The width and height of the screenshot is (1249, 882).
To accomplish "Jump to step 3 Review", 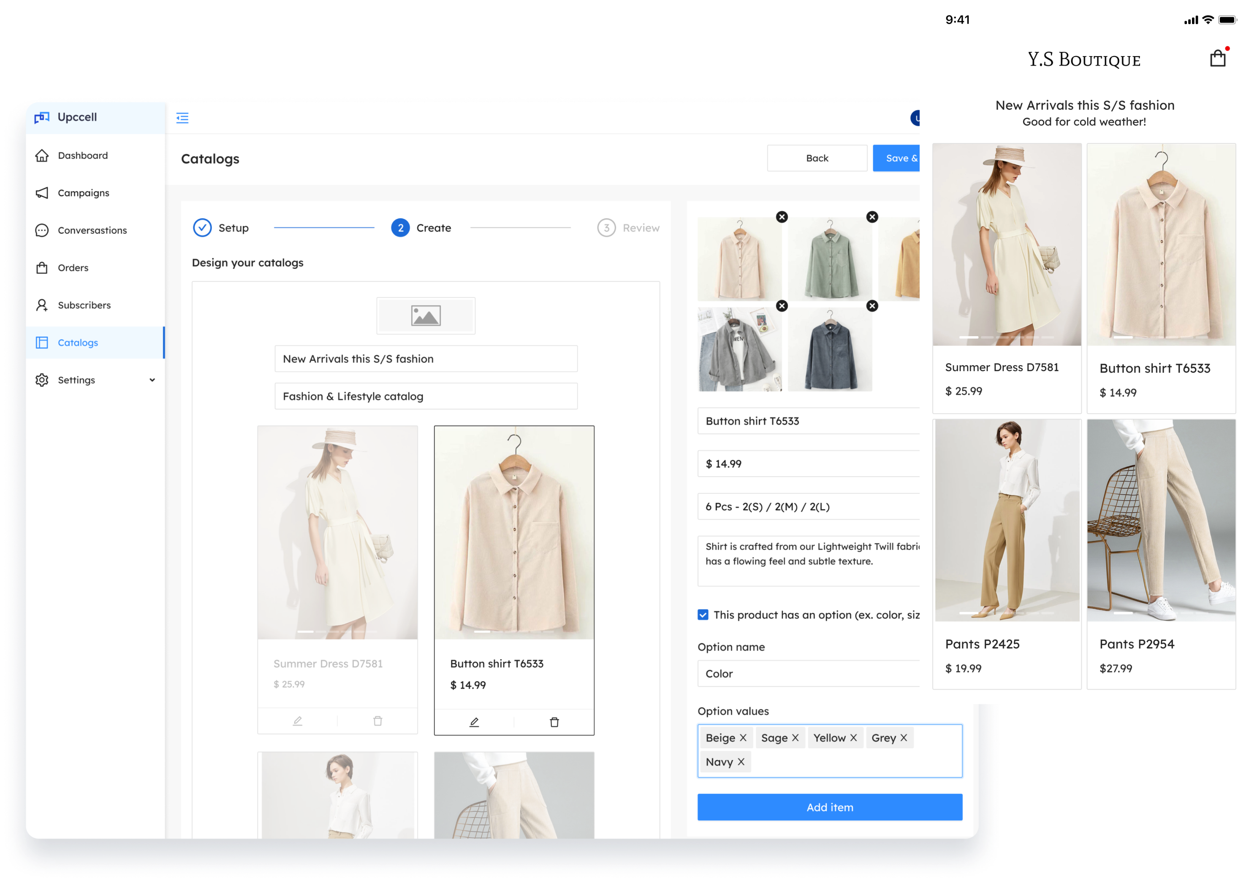I will click(628, 228).
